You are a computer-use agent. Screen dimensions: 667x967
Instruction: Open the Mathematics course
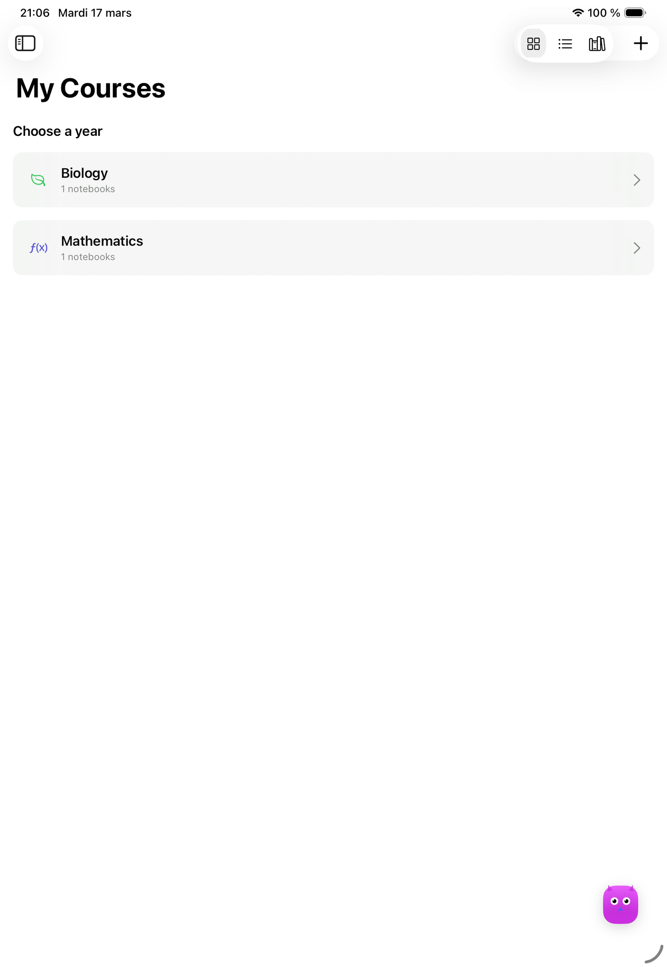102,241
